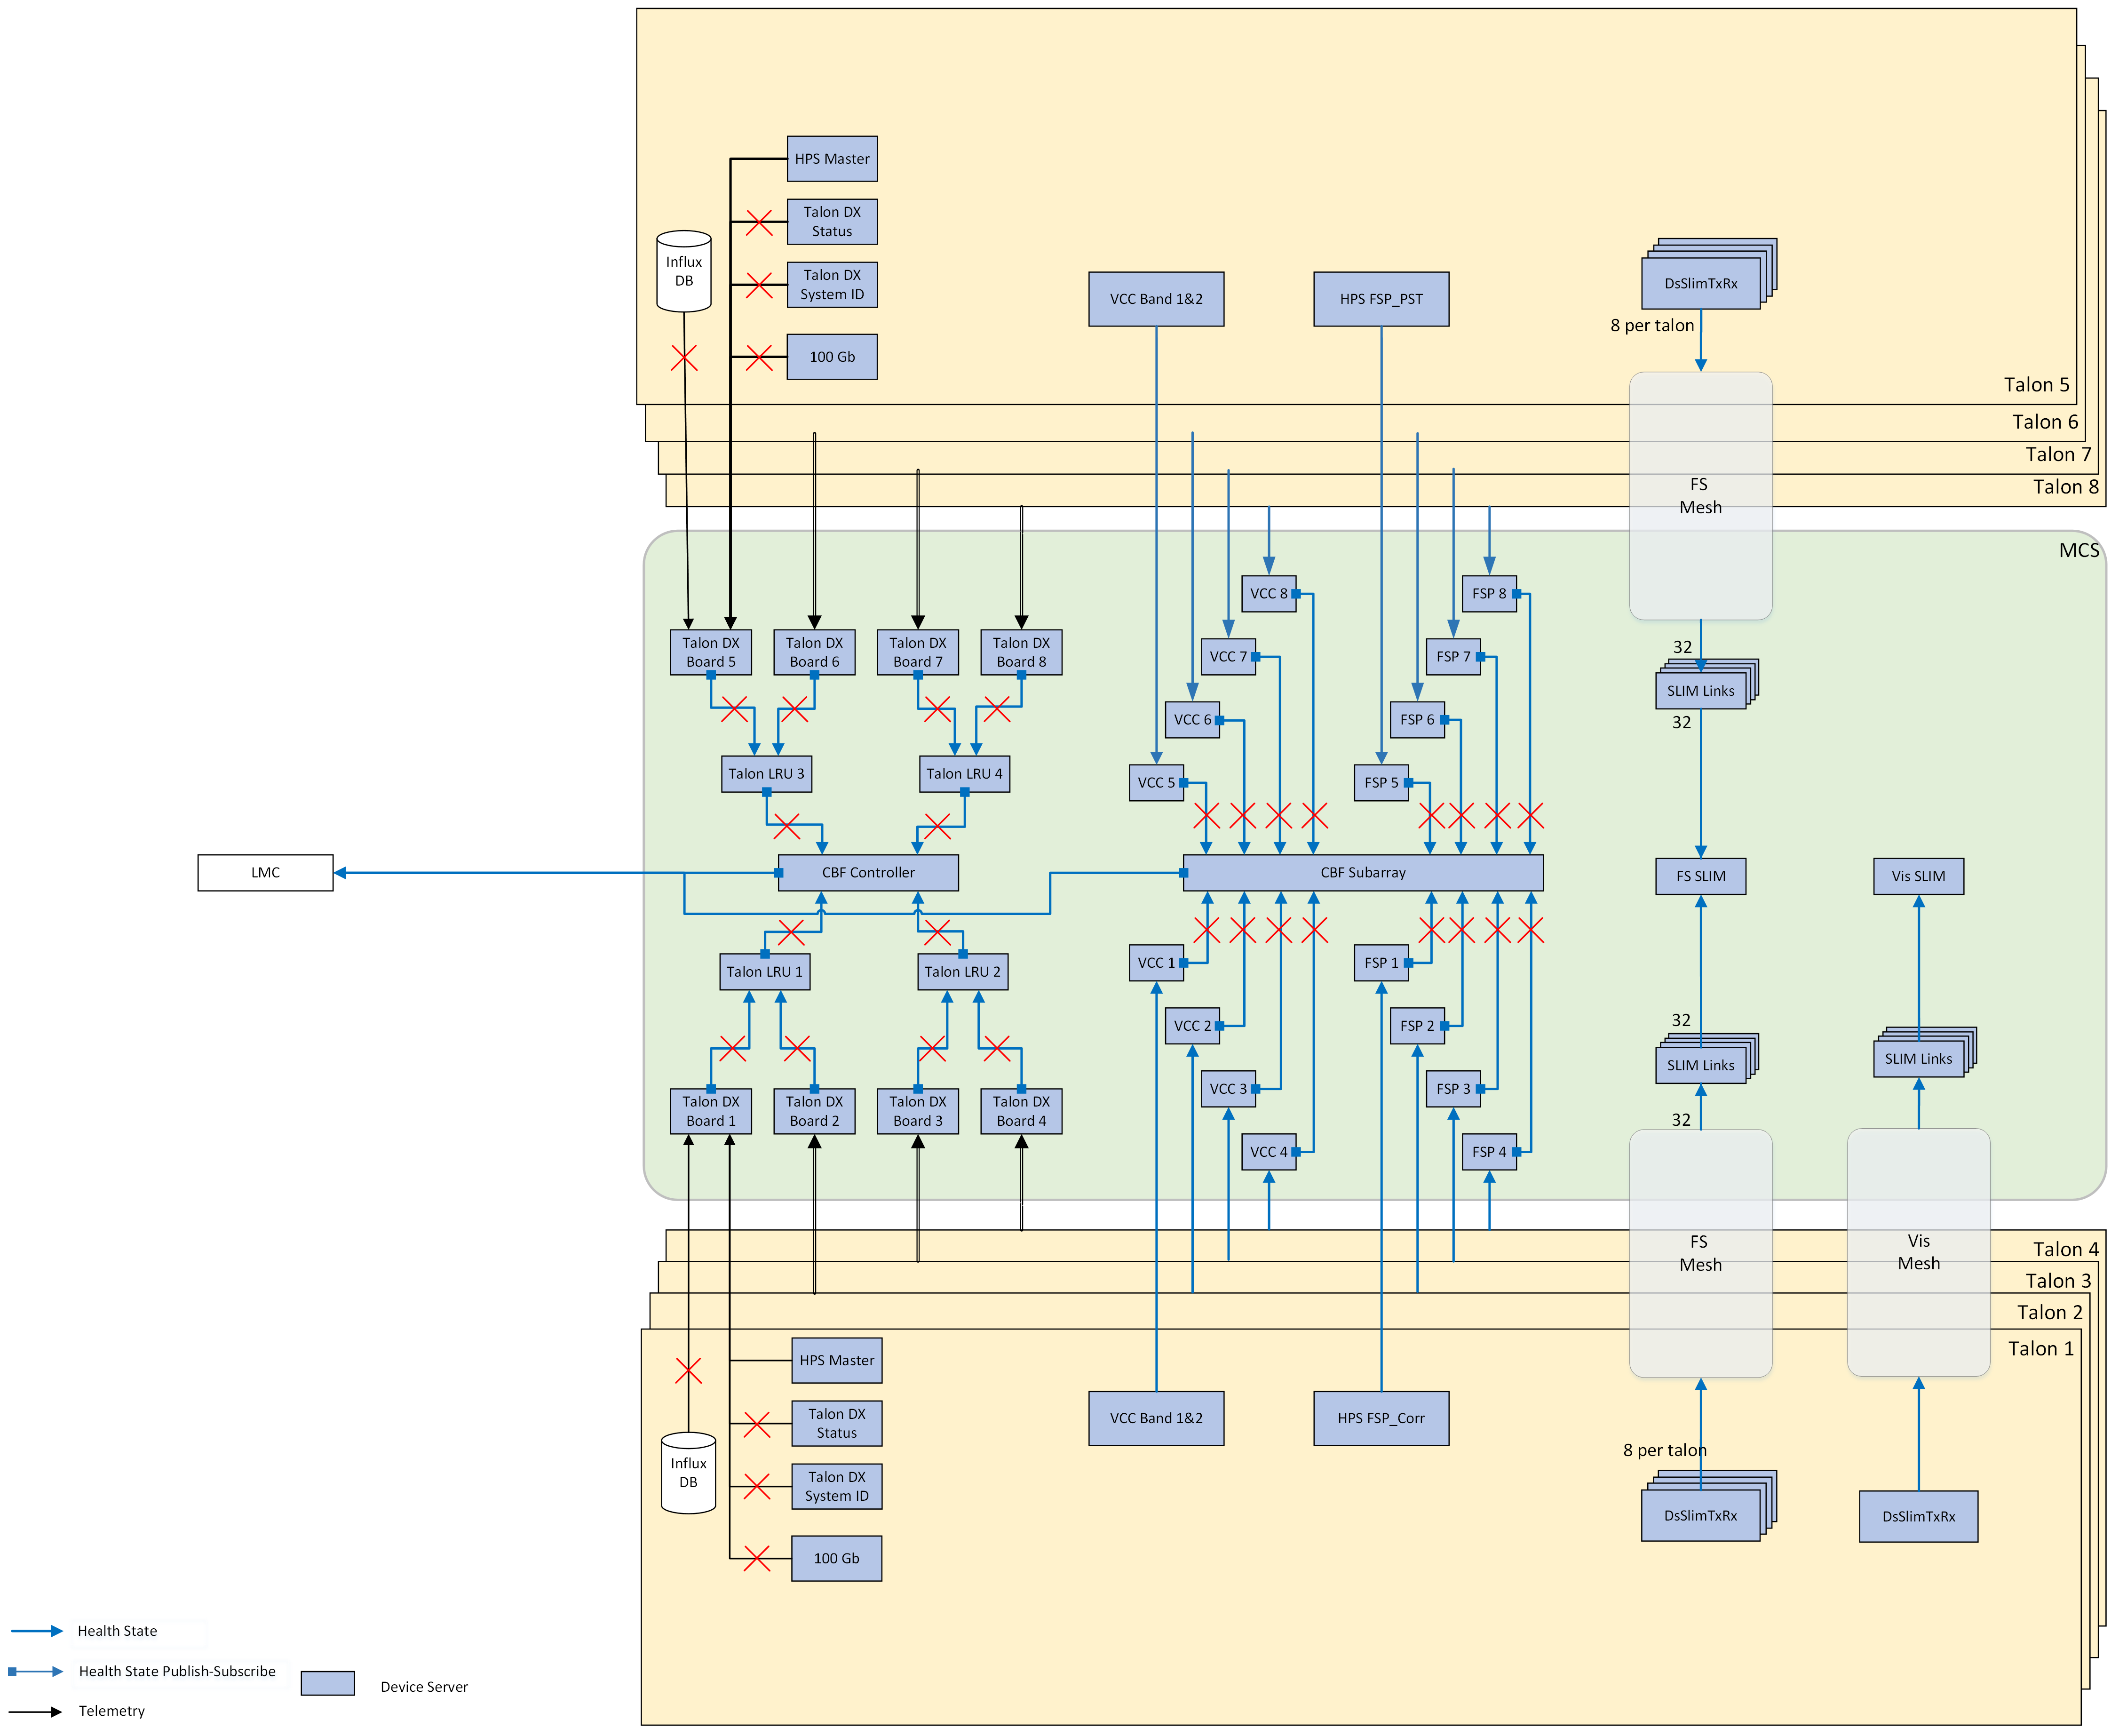Select the VCC 4 node
The width and height of the screenshot is (2119, 1736).
click(x=1269, y=1152)
